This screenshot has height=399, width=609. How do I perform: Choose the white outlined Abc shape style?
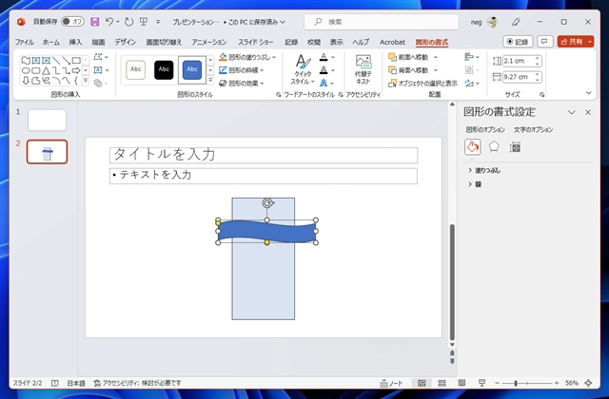pyautogui.click(x=135, y=70)
